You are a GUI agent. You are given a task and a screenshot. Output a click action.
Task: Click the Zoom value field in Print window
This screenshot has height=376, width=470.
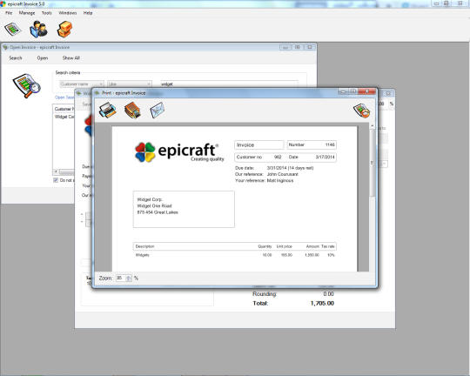[x=120, y=278]
